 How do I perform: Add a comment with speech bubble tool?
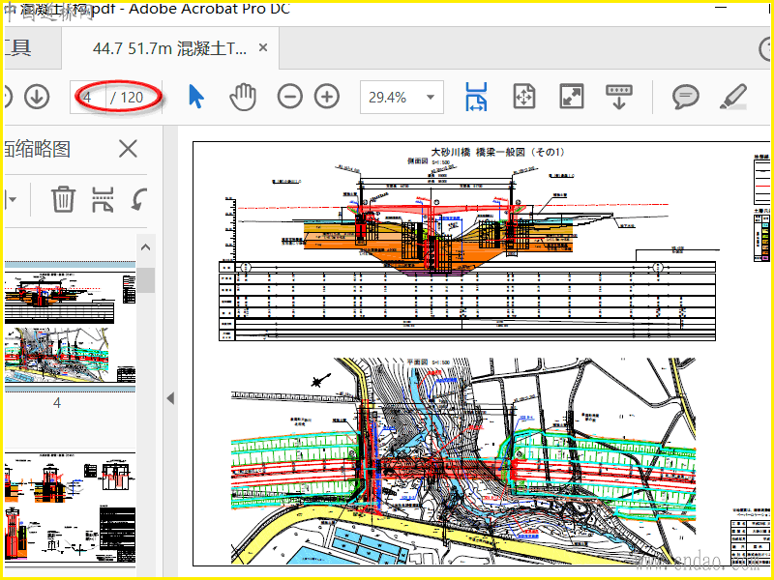coord(686,97)
